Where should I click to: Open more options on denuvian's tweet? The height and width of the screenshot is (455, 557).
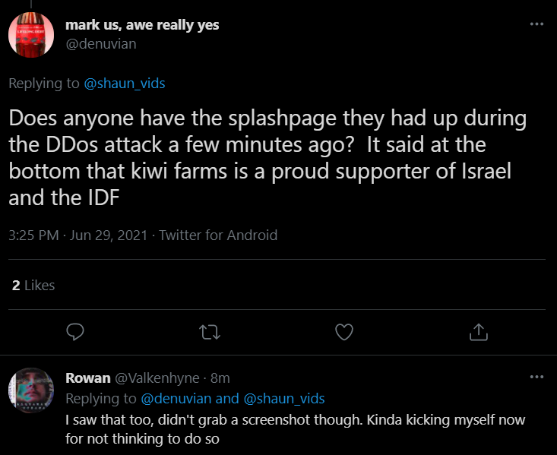coord(536,24)
